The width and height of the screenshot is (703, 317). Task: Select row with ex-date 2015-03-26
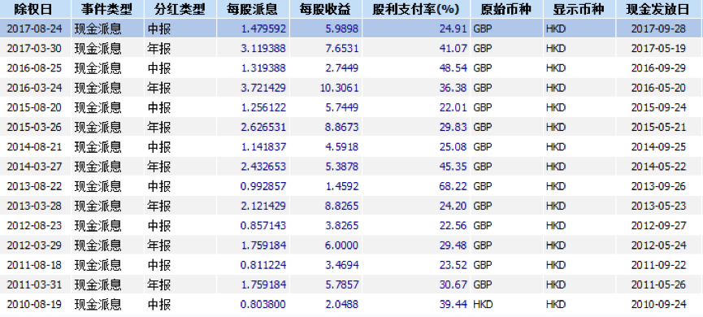click(x=351, y=127)
